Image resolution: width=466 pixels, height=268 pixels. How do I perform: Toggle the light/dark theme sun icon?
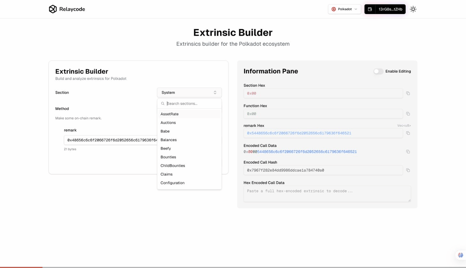click(413, 9)
